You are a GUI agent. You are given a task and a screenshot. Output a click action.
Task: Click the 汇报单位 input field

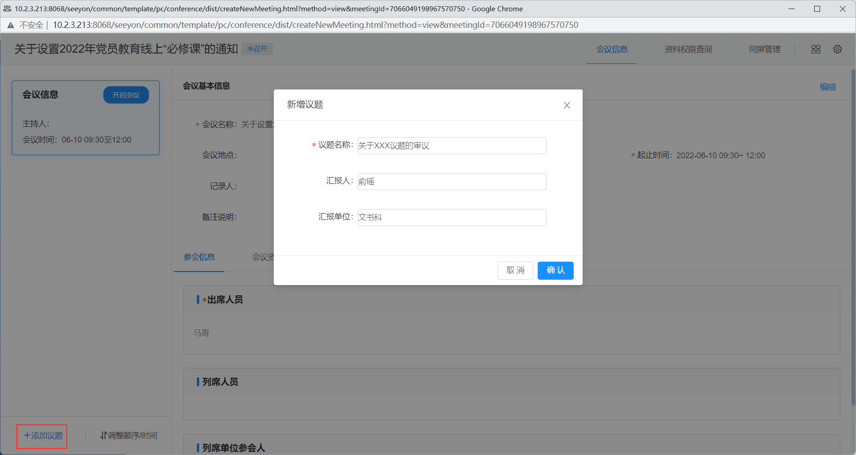click(452, 218)
